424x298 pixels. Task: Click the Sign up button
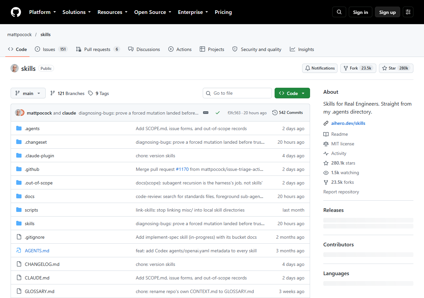tap(388, 12)
